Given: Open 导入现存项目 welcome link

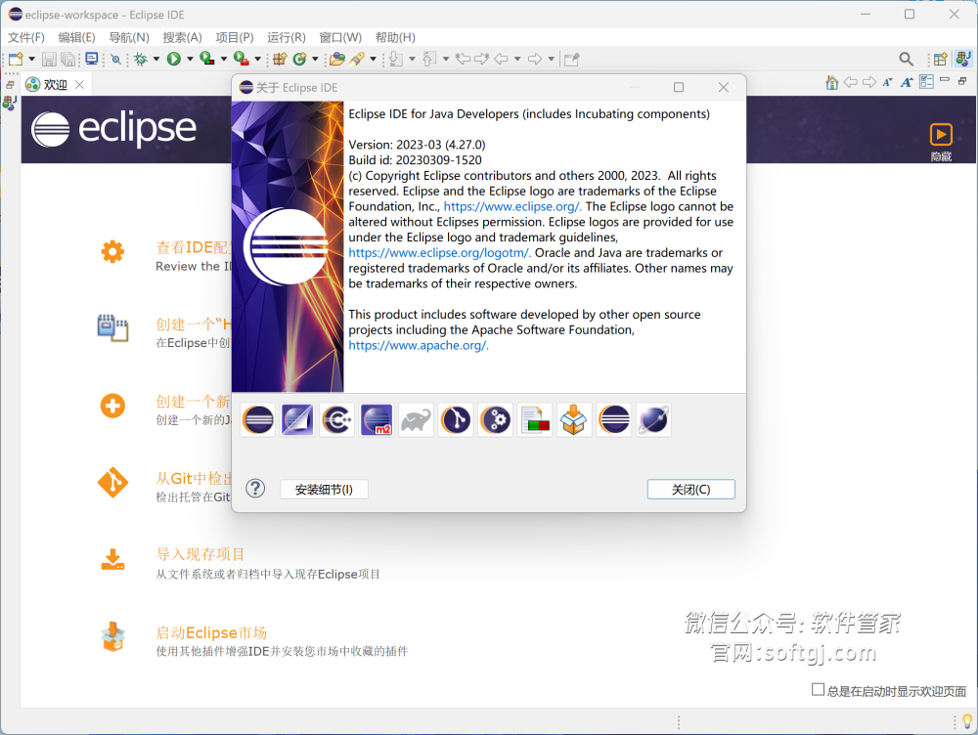Looking at the screenshot, I should click(x=200, y=554).
